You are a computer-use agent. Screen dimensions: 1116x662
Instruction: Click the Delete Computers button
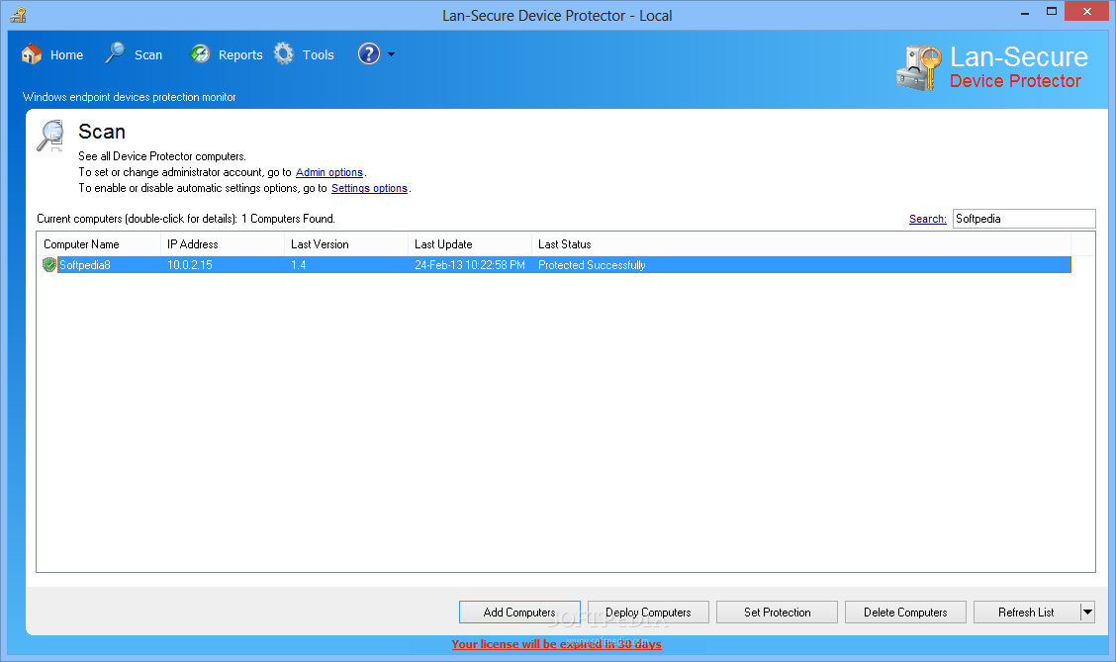[x=905, y=613]
